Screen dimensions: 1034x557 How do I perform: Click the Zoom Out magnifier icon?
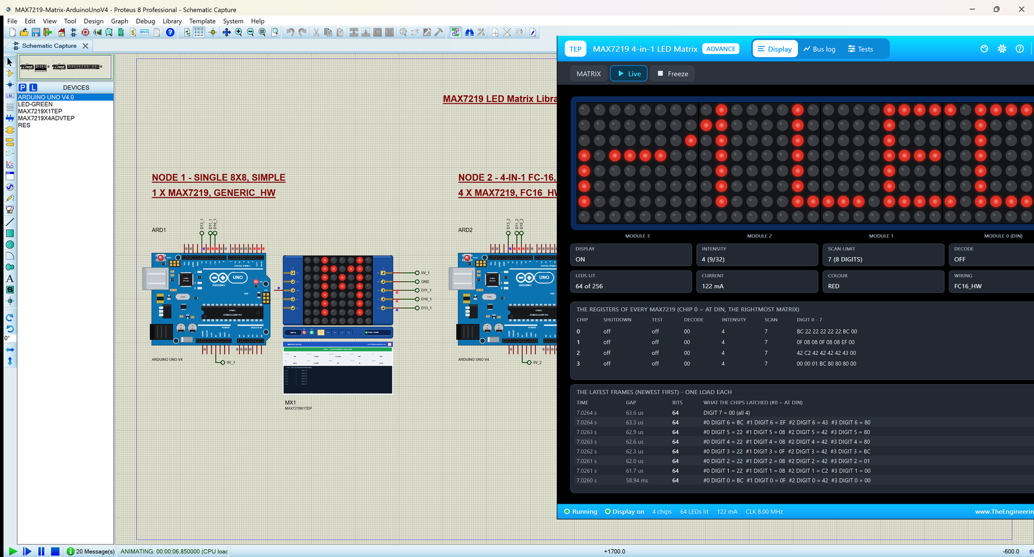[x=250, y=33]
